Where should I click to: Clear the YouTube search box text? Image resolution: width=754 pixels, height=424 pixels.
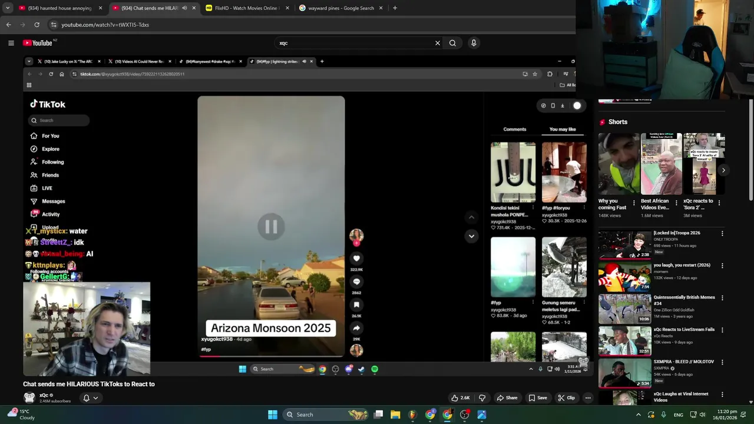pos(437,43)
